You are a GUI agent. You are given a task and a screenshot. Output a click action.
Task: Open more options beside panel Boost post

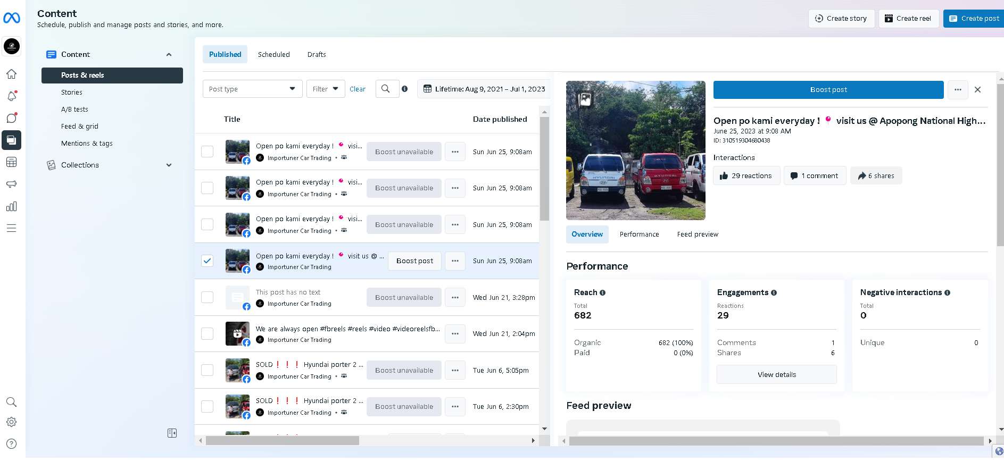(958, 90)
